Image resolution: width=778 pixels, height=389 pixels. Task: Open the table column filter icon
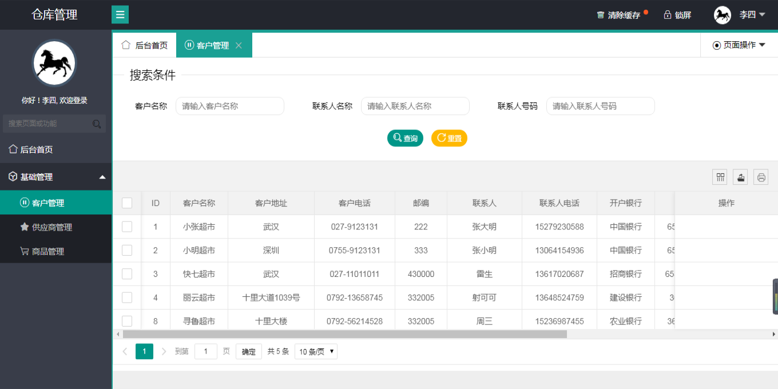click(x=720, y=177)
